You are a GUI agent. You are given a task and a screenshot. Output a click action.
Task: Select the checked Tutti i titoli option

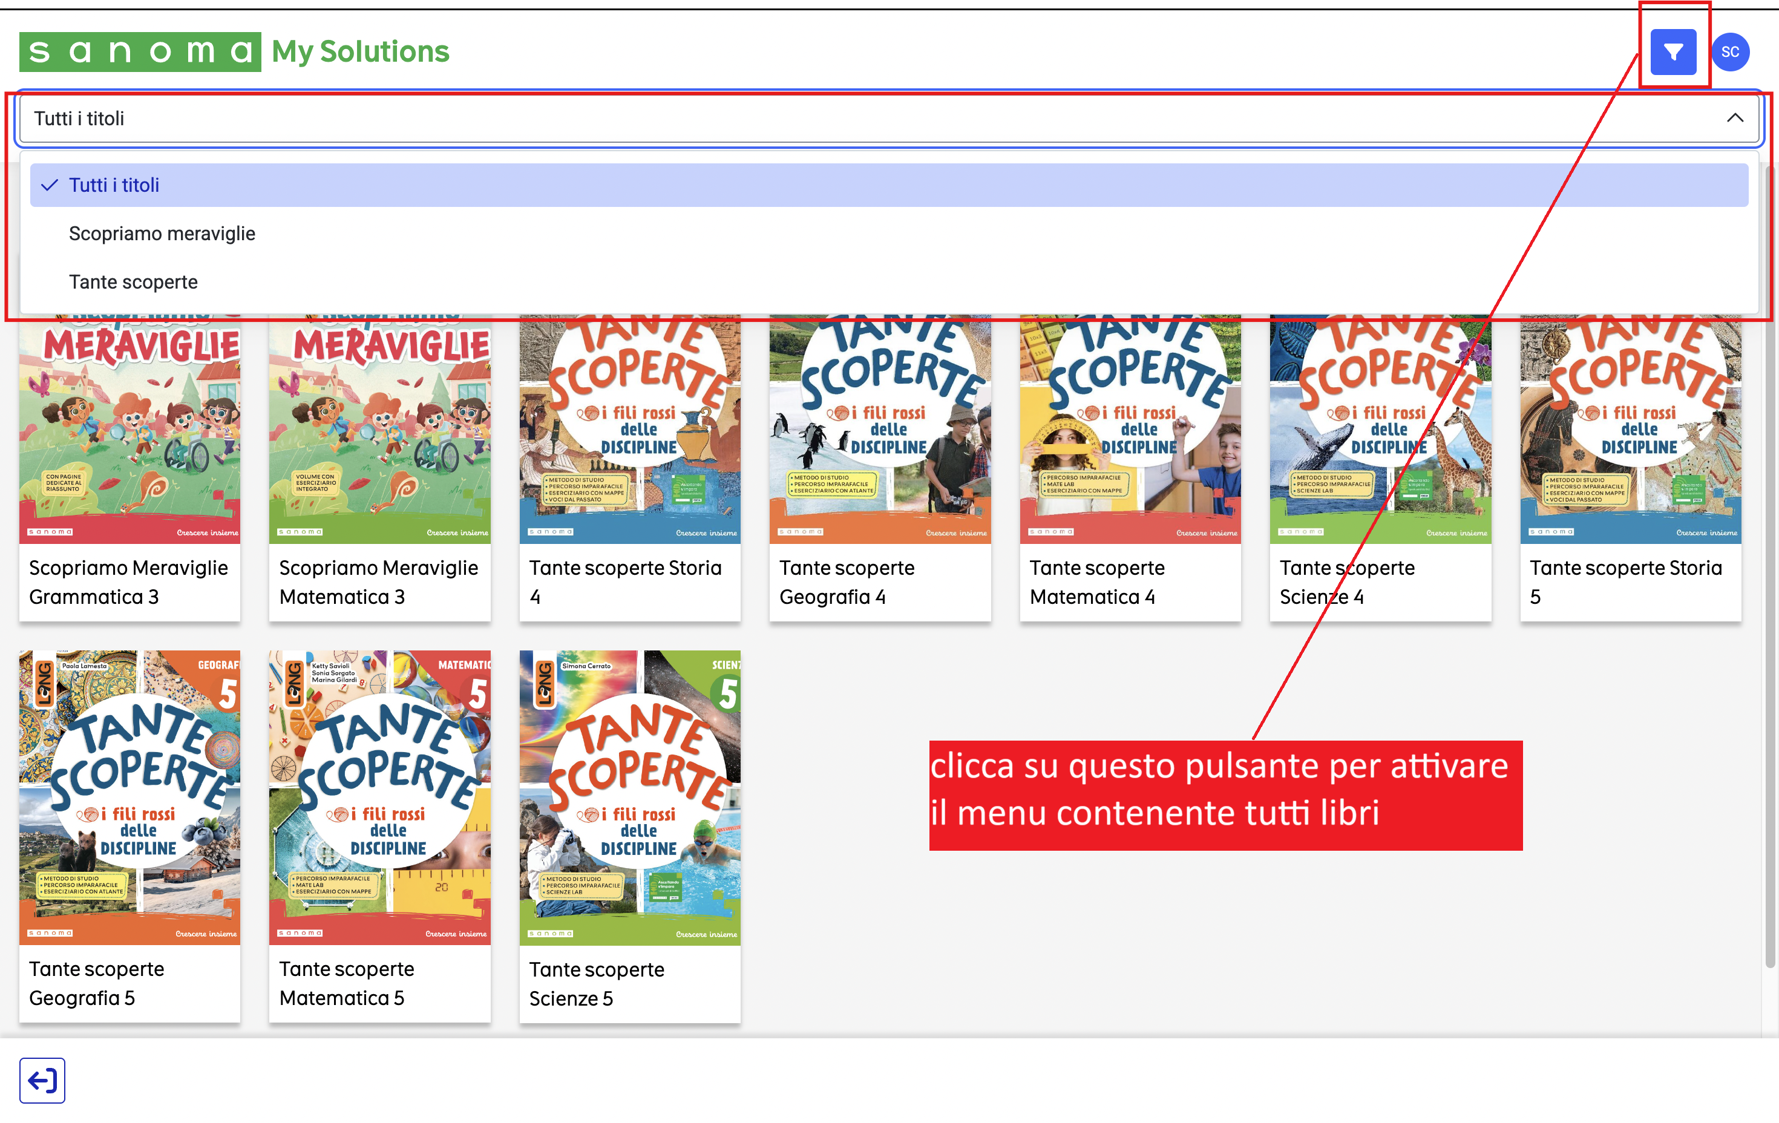coord(889,185)
